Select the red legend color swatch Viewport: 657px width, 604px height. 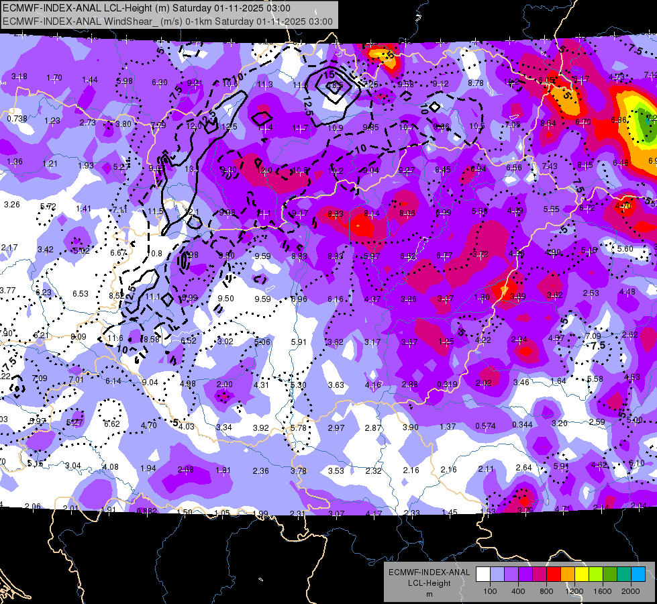tap(554, 574)
